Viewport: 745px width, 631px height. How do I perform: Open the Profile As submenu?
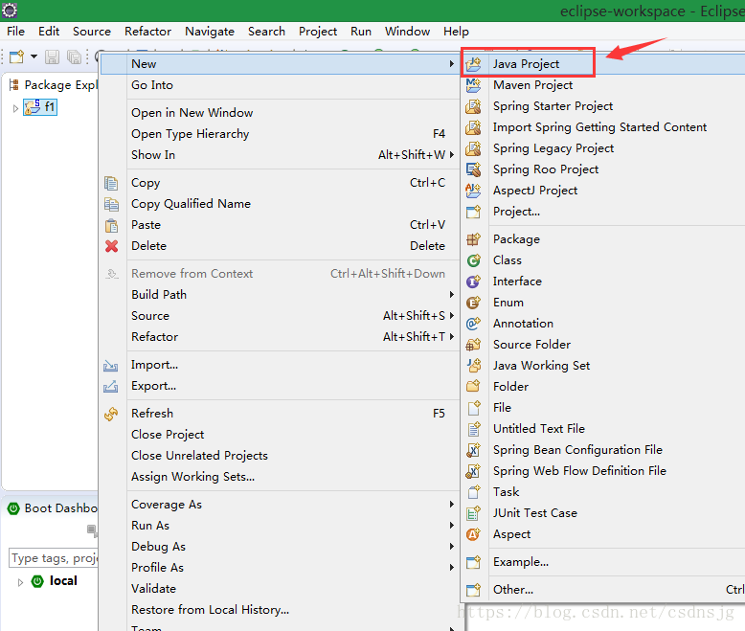280,568
